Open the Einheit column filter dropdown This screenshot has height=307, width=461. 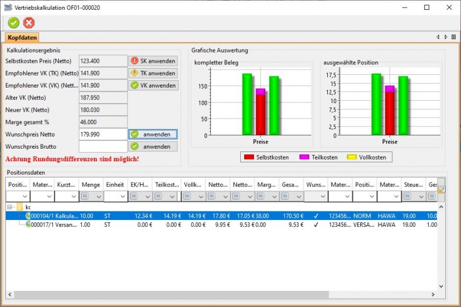123,196
